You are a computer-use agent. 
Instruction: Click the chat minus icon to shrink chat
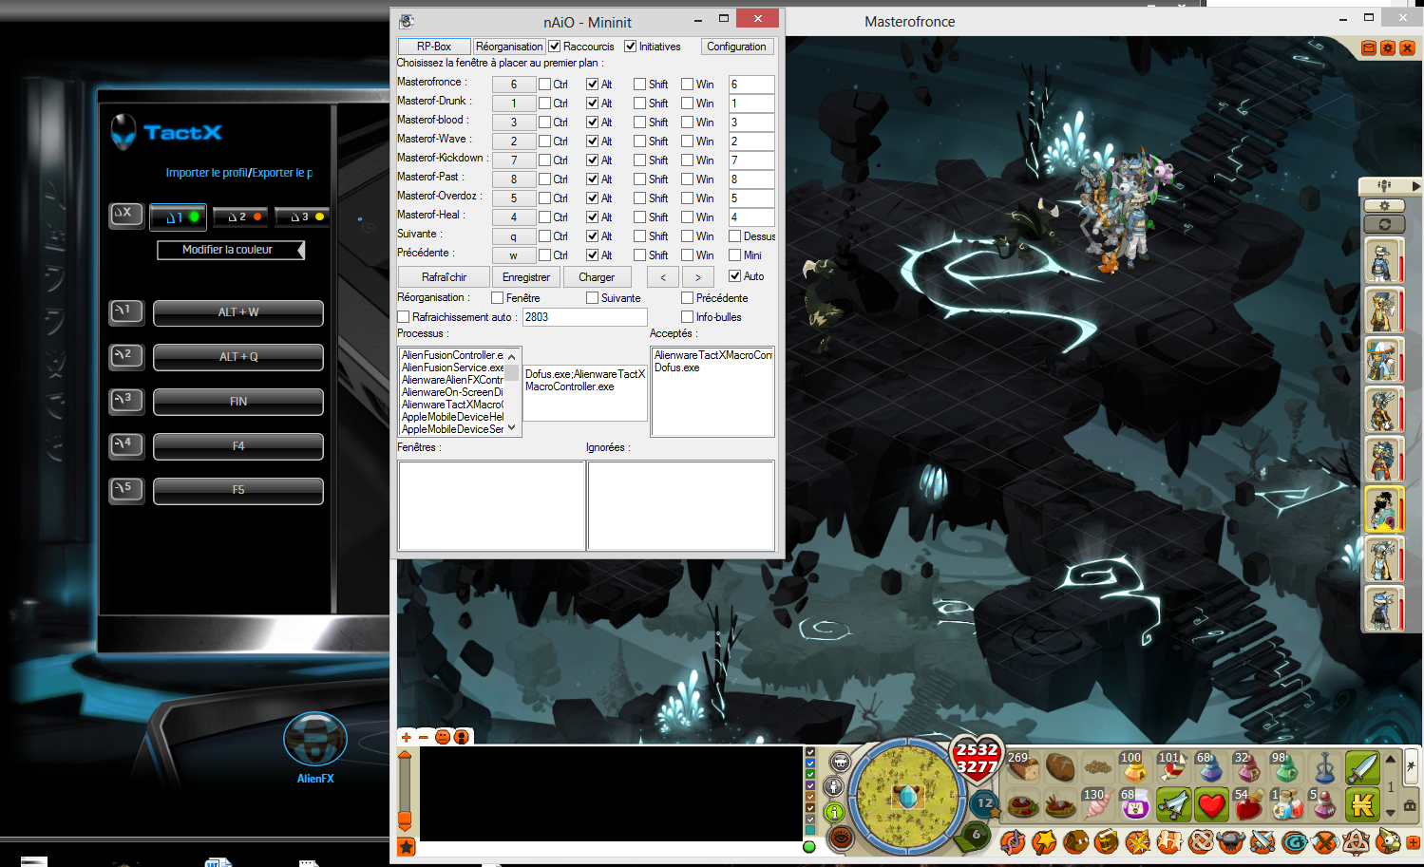click(423, 737)
